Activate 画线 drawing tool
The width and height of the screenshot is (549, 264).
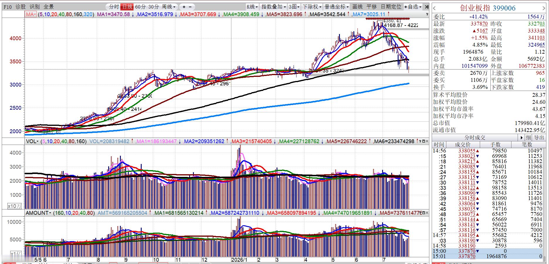[357, 7]
